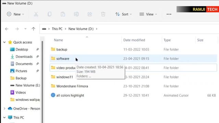Click This PC in the address path
219x123 pixels.
(x=57, y=29)
